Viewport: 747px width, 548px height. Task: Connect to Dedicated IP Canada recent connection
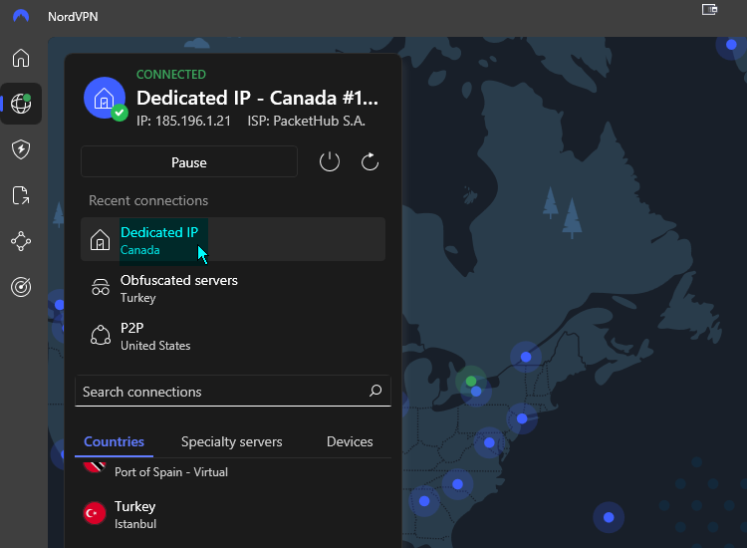pyautogui.click(x=233, y=239)
